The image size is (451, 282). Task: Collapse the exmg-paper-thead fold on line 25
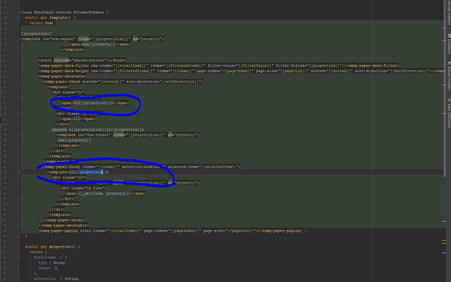18,81
